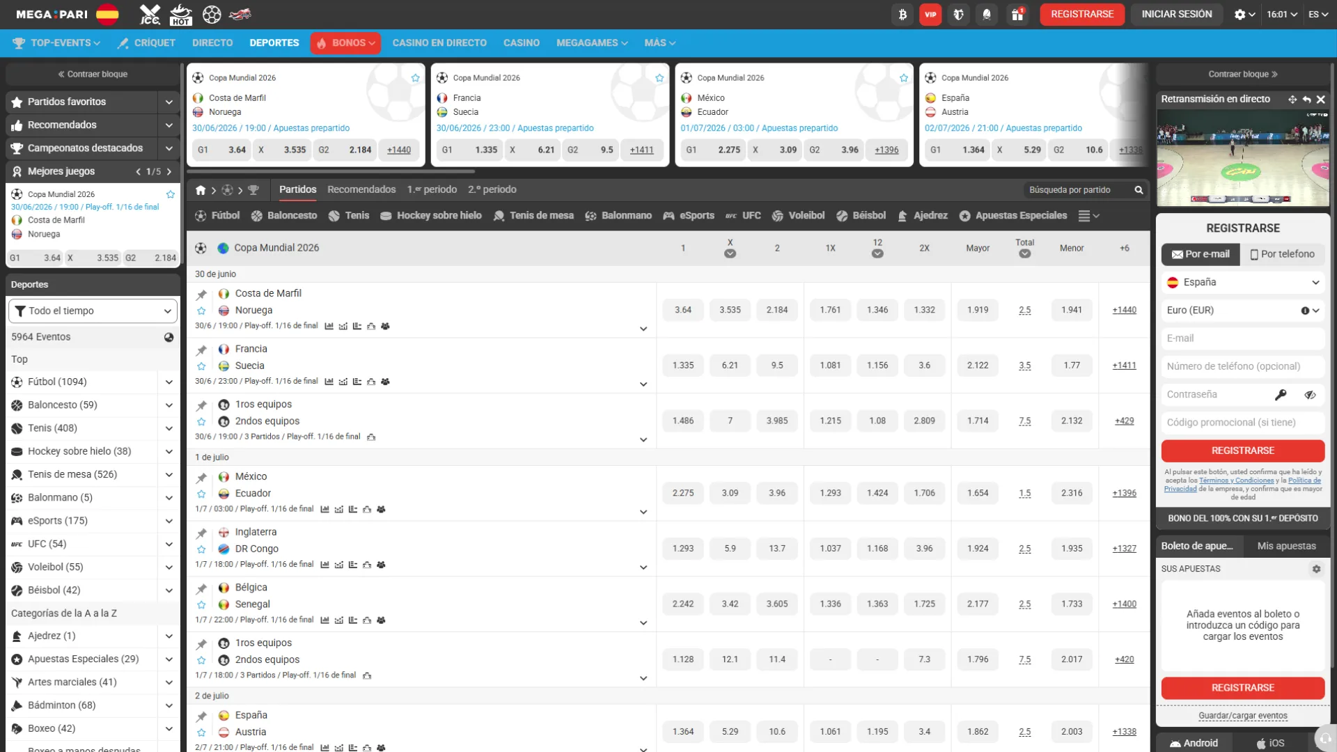Open the Bitcoin payments icon
The image size is (1337, 752).
(x=902, y=15)
